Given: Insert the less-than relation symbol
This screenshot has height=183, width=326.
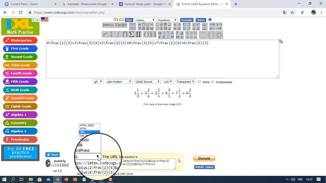Looking at the screenshot, I should [x=187, y=33].
